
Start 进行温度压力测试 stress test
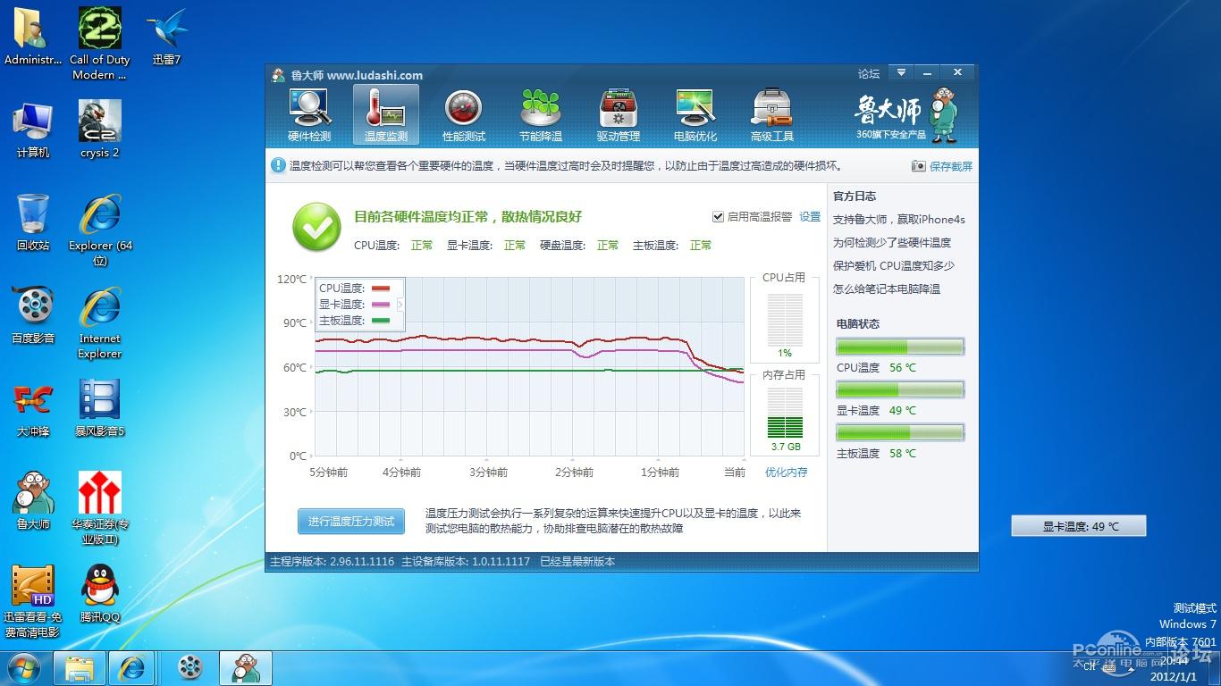351,522
